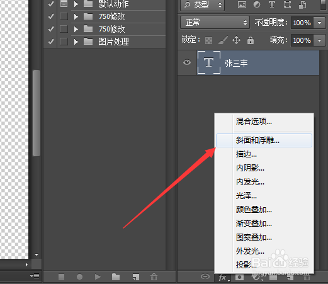
Task: Lock layer position with move icon
Action: (236, 40)
